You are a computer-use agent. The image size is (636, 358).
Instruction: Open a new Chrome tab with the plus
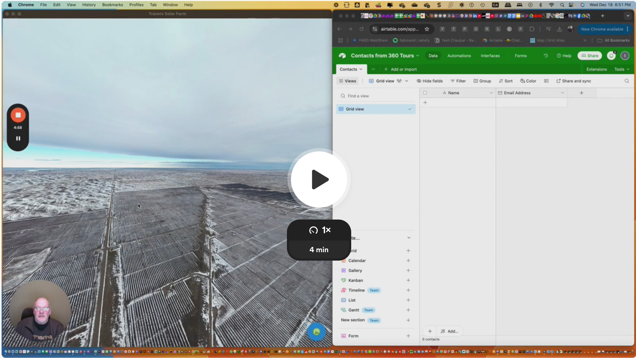coord(603,16)
